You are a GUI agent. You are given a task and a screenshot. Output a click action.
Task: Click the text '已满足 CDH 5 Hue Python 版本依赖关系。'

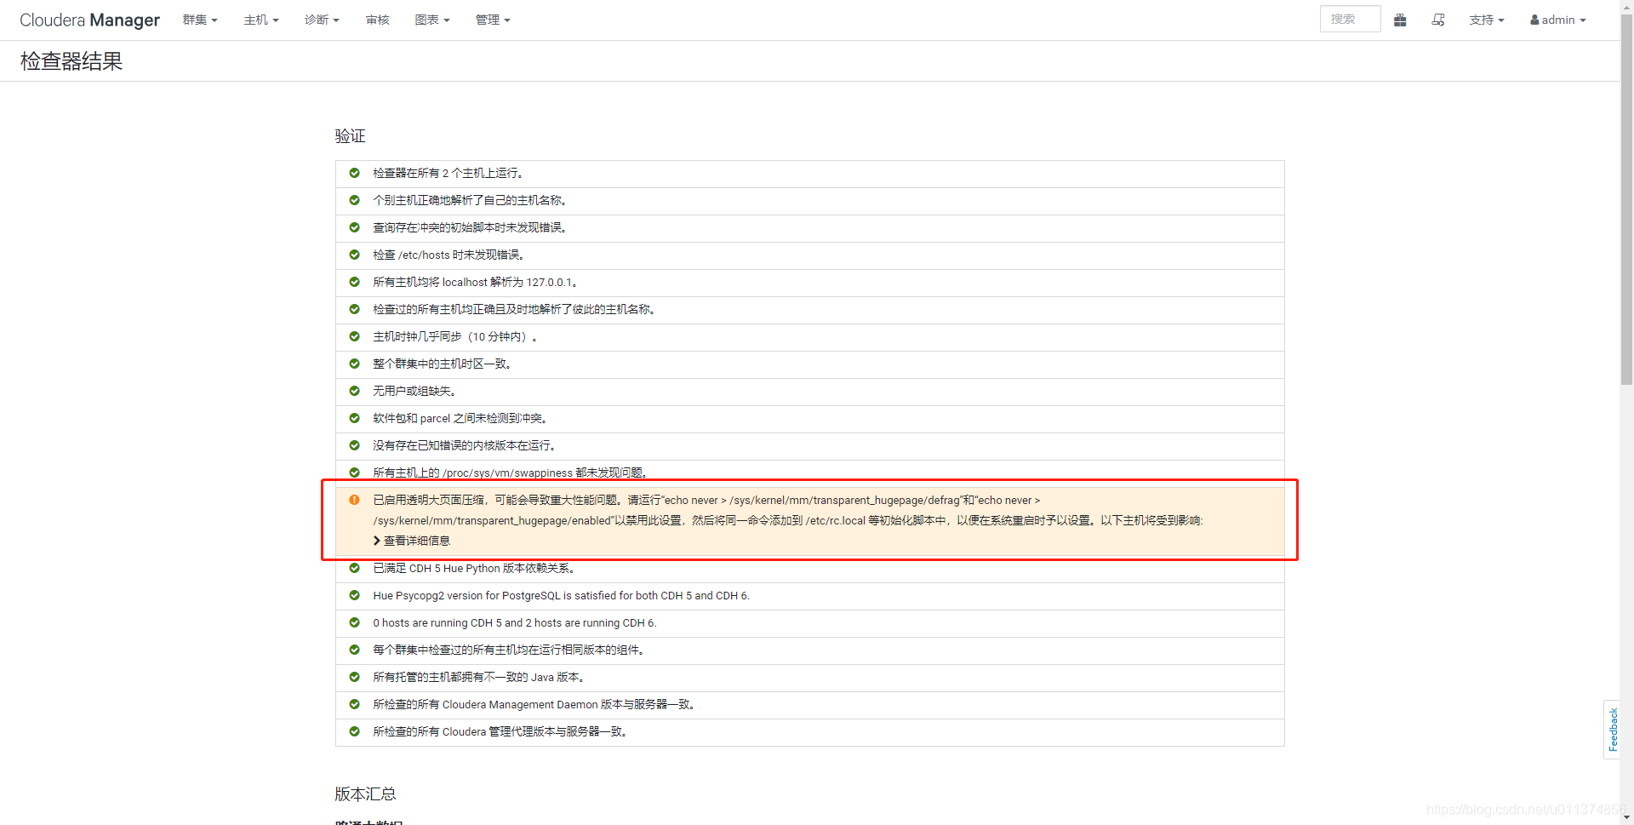[x=475, y=568]
